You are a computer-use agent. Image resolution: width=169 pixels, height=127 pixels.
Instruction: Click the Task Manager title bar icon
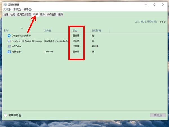pos(5,5)
